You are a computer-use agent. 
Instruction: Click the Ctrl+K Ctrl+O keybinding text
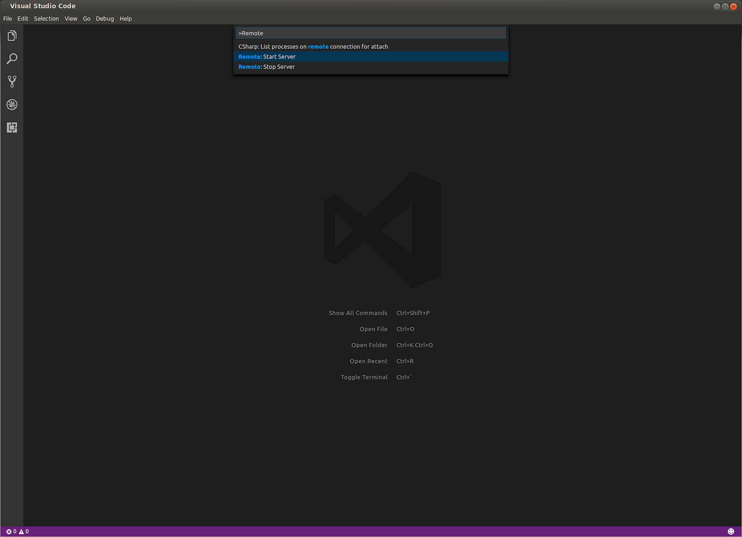point(415,345)
